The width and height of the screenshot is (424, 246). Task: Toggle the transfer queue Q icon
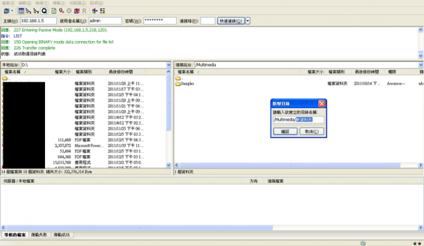[x=44, y=11]
